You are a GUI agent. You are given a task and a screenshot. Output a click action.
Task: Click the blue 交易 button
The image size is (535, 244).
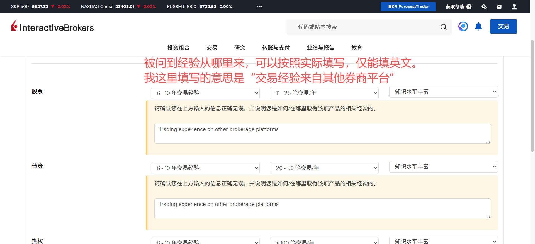coord(503,27)
